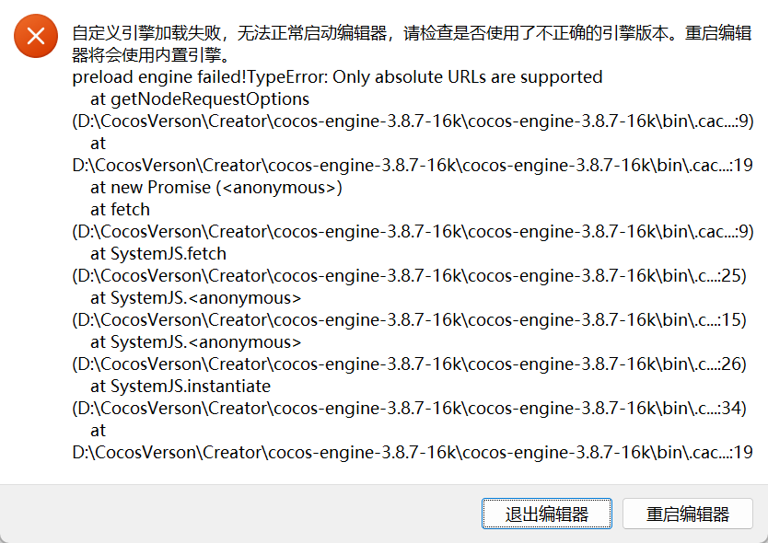768x543 pixels.
Task: Click the path line ending in :26)
Action: coord(413,364)
